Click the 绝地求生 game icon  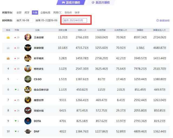28,69
